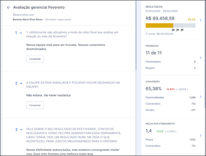Click the middle goal flag under the progress bar

tap(178, 30)
